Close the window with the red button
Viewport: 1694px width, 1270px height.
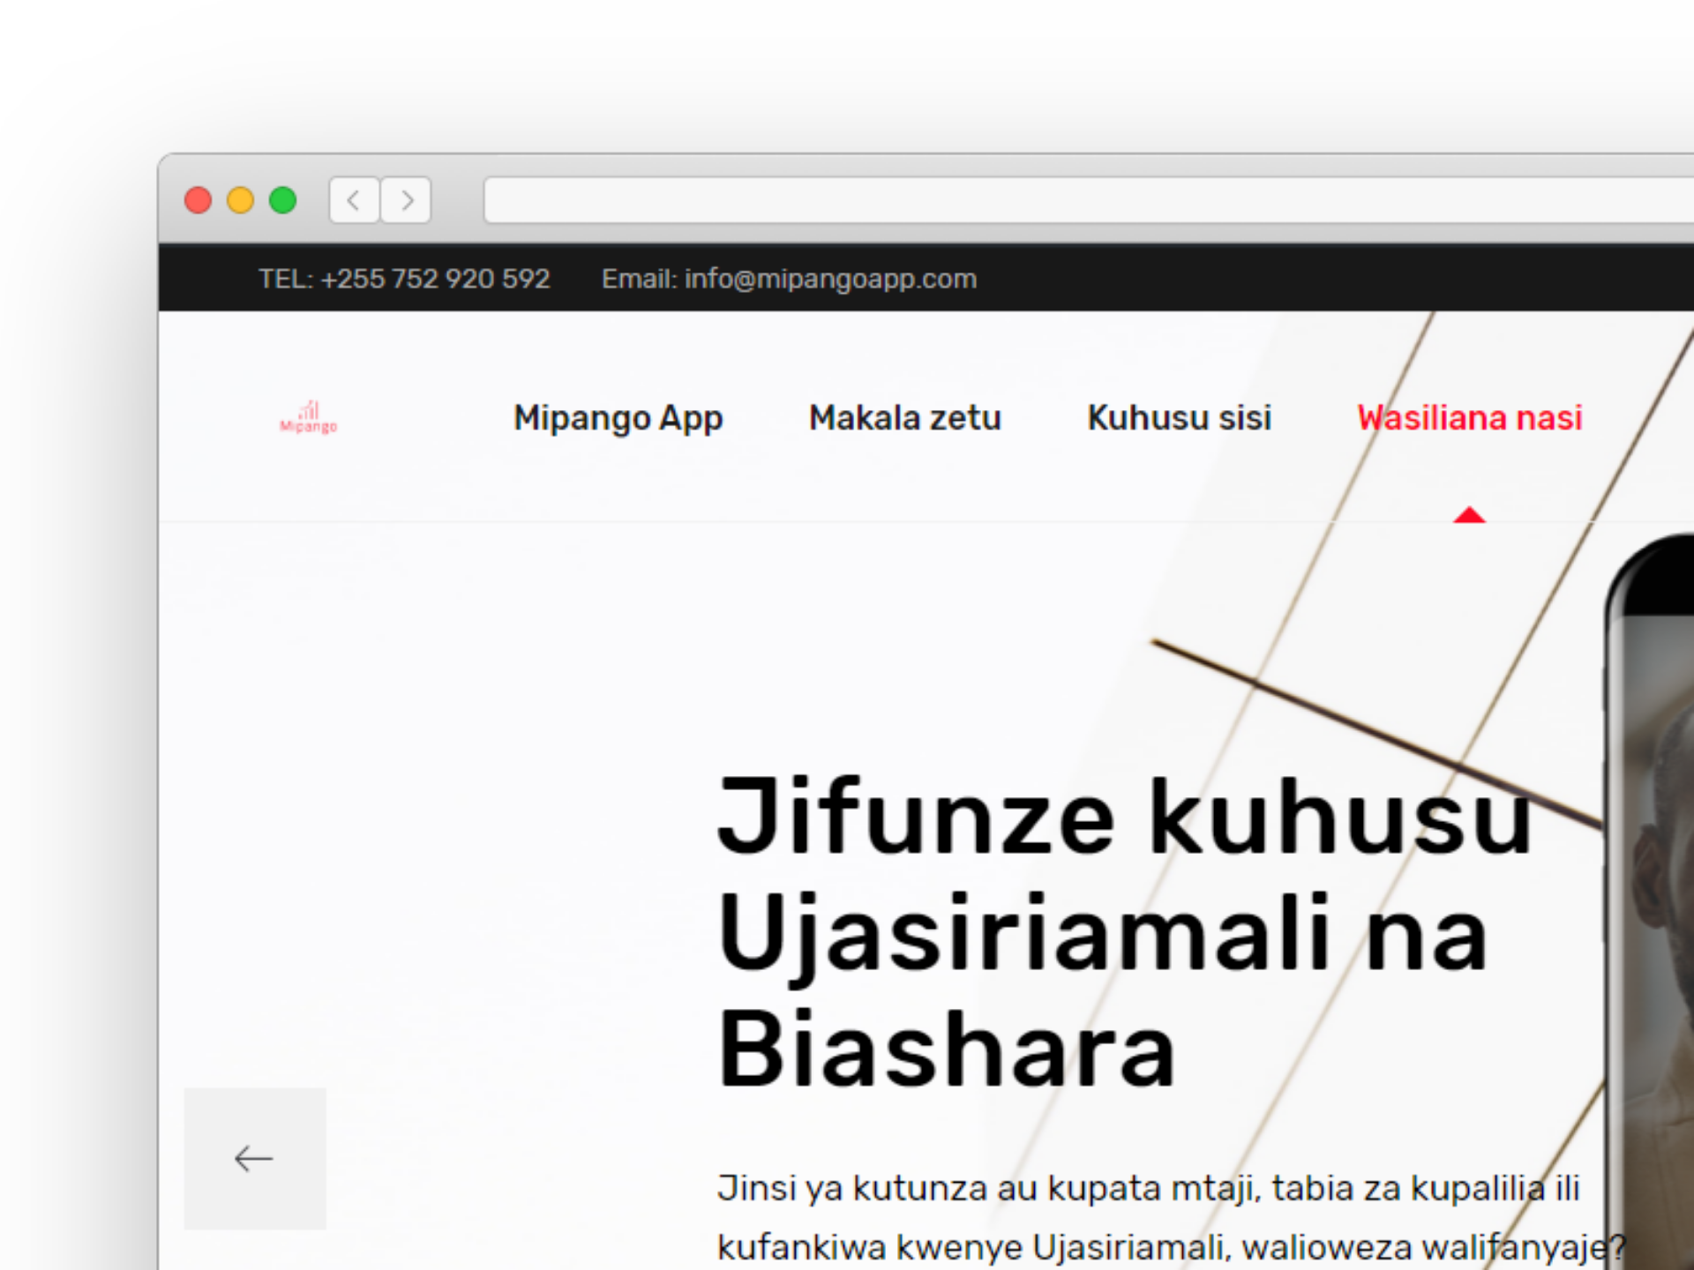tap(198, 200)
